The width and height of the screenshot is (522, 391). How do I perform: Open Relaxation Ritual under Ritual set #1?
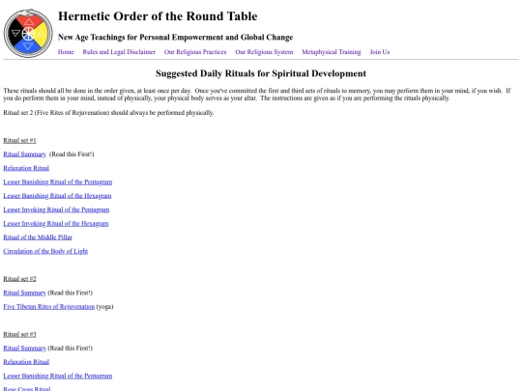tap(26, 168)
